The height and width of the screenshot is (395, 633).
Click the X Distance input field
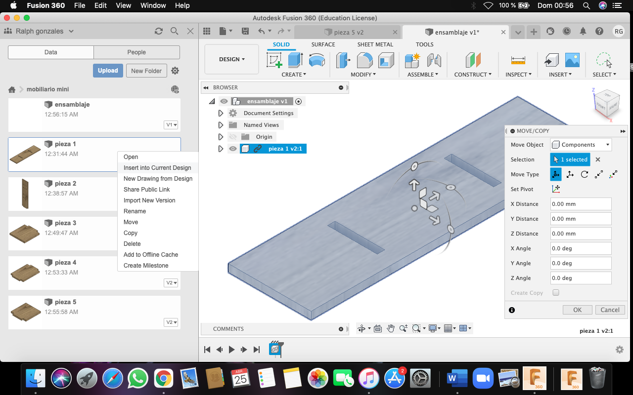(x=581, y=204)
